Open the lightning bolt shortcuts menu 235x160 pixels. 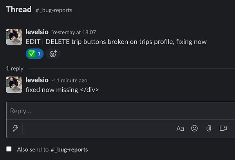(15, 128)
